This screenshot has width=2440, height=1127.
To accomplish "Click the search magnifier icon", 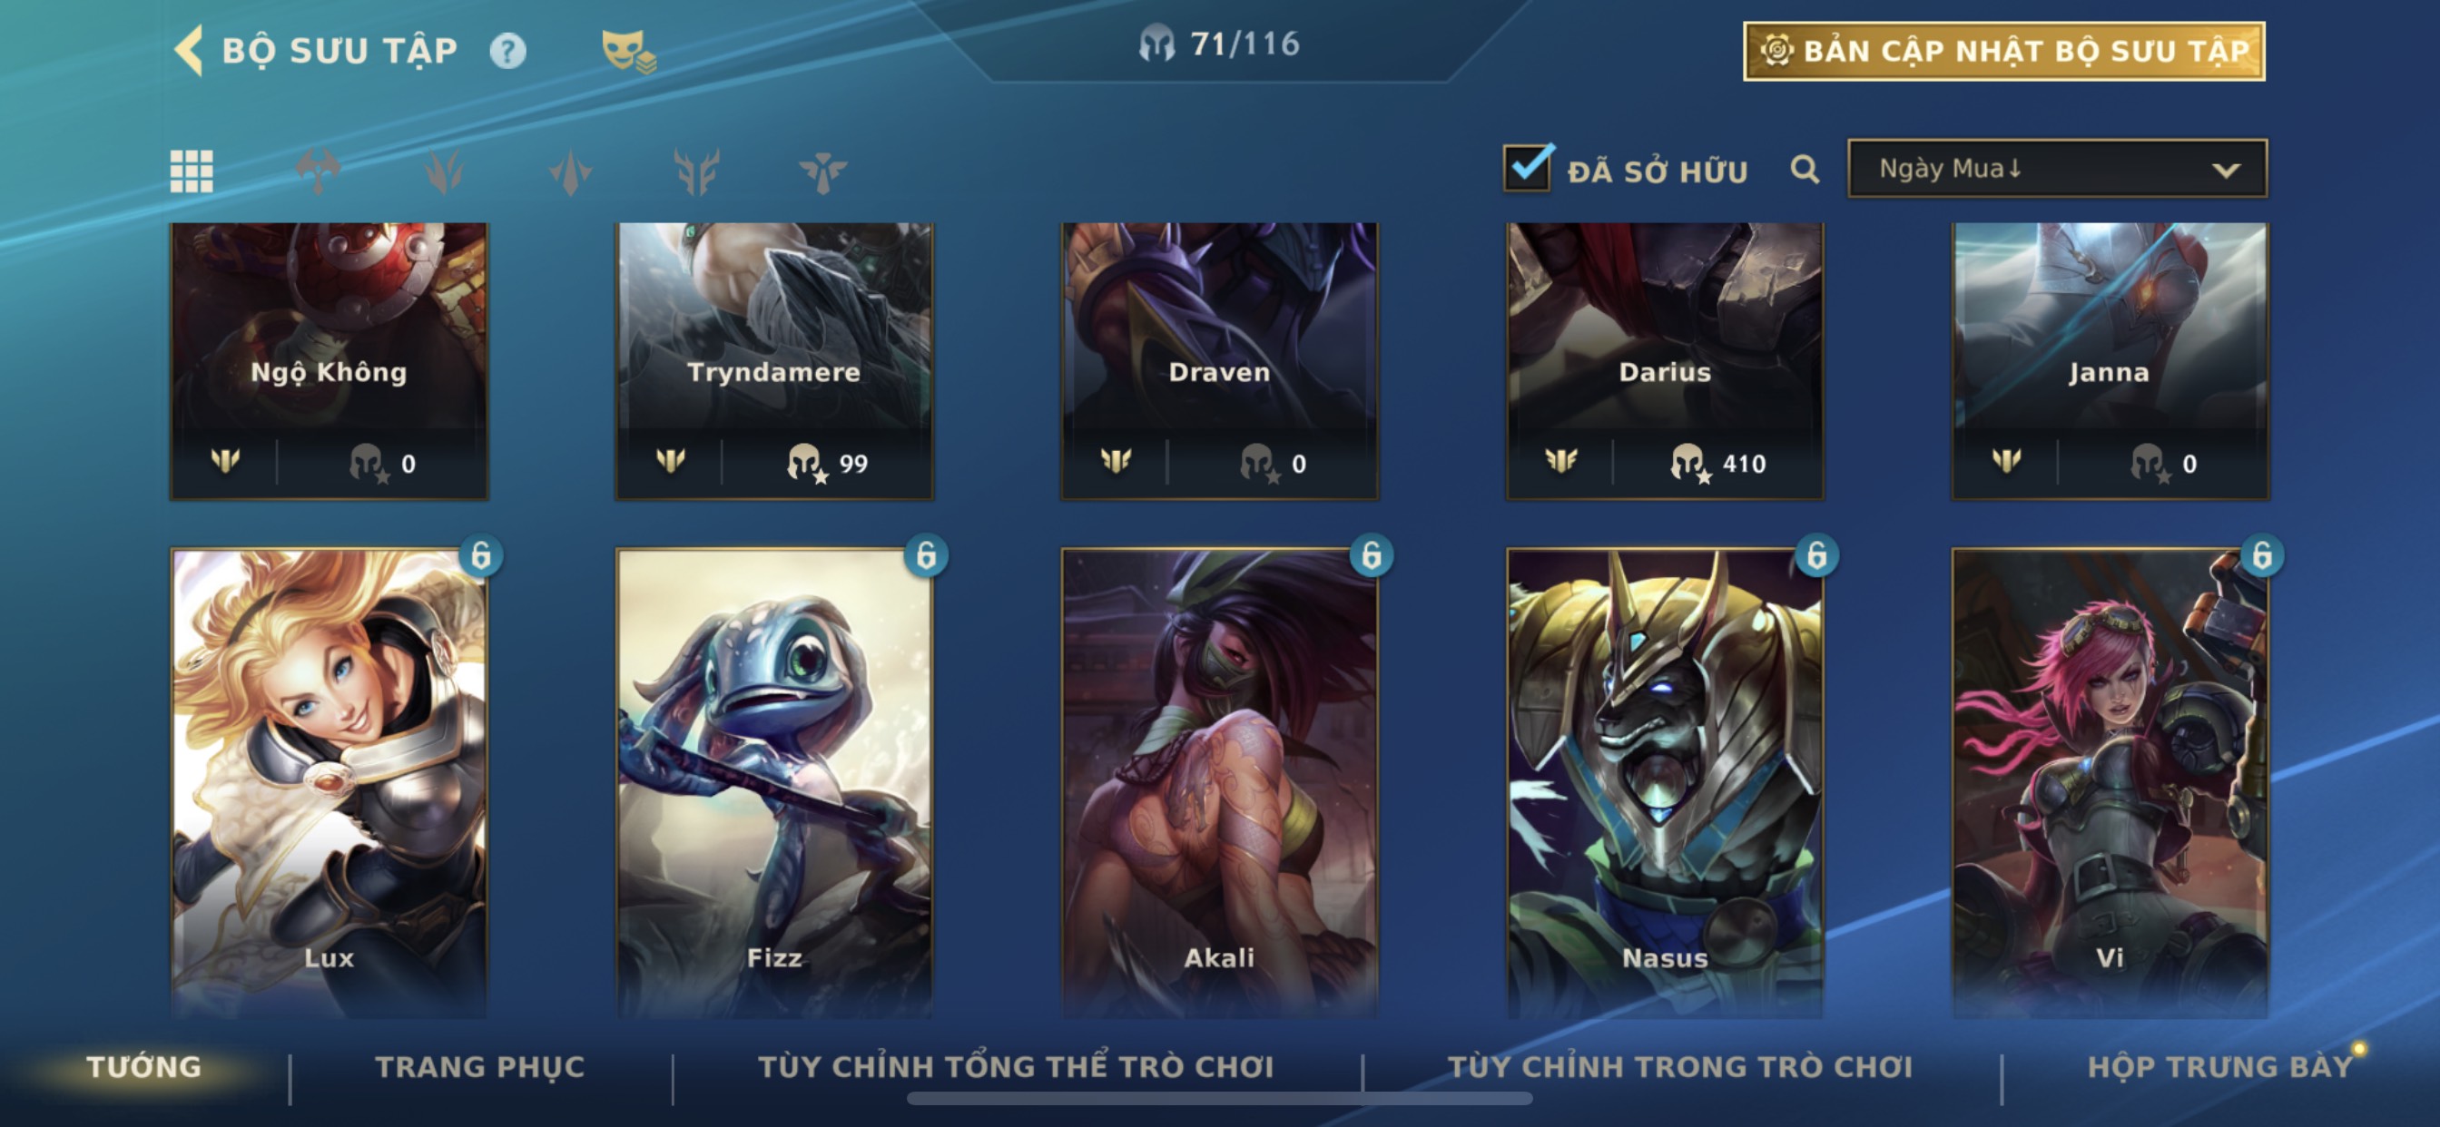I will 1805,171.
